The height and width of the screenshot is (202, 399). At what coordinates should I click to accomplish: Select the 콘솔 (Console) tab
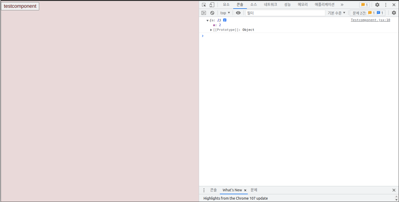[x=240, y=4]
